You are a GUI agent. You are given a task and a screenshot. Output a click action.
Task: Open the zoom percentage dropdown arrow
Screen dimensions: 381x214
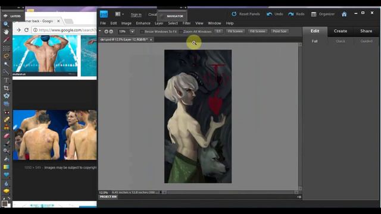click(132, 32)
